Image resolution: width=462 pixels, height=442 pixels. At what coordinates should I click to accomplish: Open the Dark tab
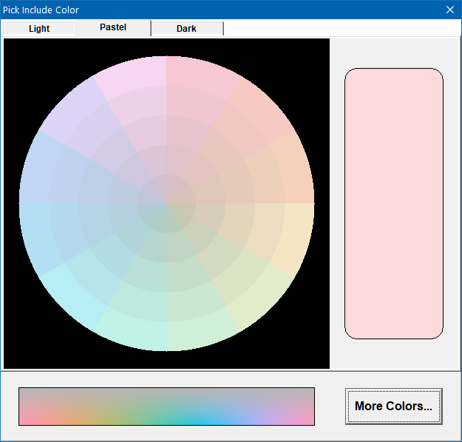pyautogui.click(x=186, y=29)
